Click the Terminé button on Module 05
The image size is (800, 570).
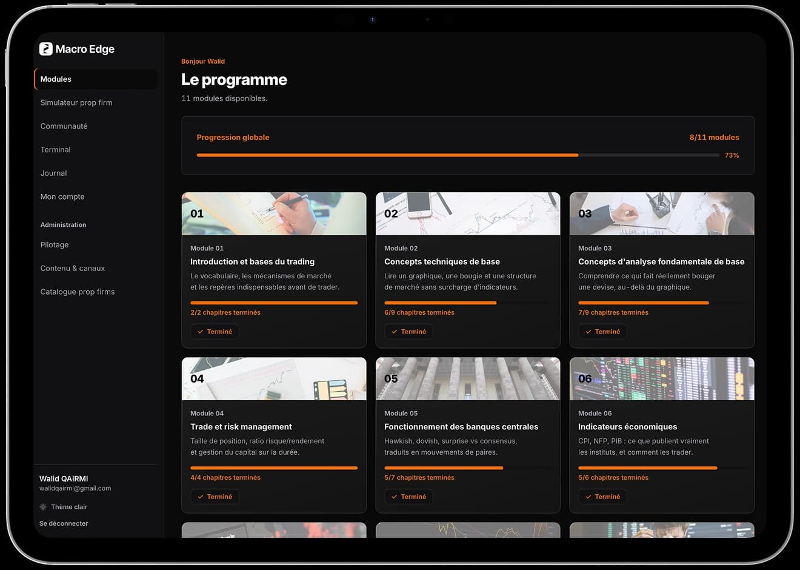[408, 497]
